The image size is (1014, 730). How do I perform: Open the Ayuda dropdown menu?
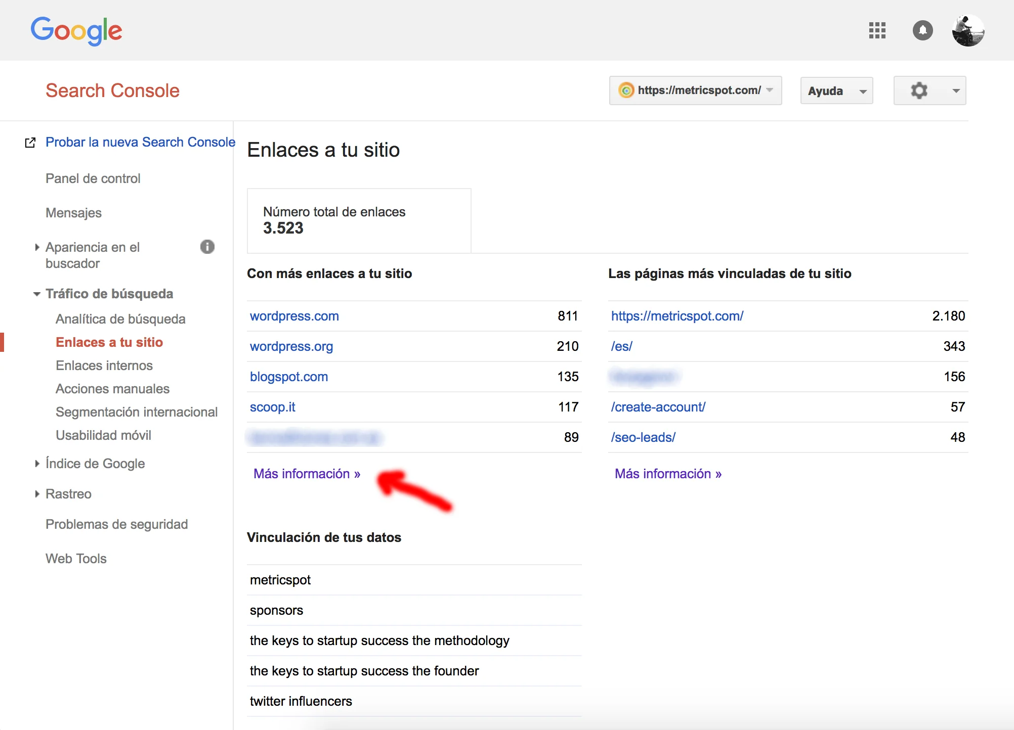point(836,90)
